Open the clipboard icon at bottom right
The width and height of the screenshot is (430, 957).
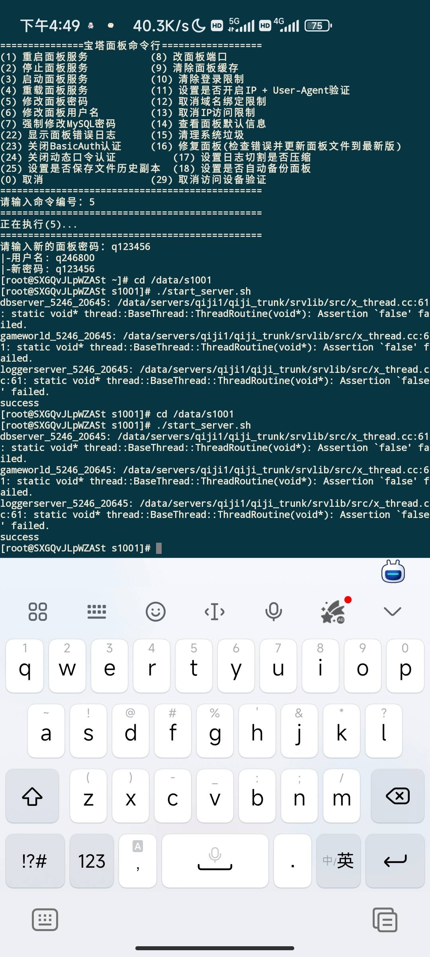(x=385, y=920)
